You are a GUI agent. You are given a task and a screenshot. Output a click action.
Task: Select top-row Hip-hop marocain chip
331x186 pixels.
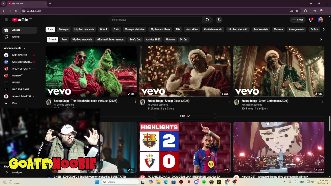[x=84, y=29]
